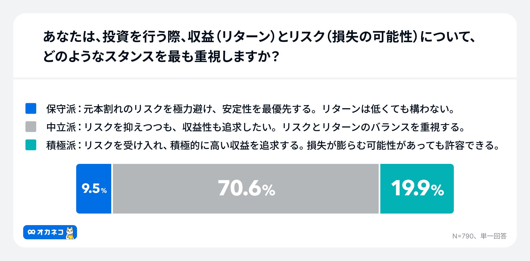
Task: Click the オカネコ logo text
Action: pyautogui.click(x=50, y=232)
